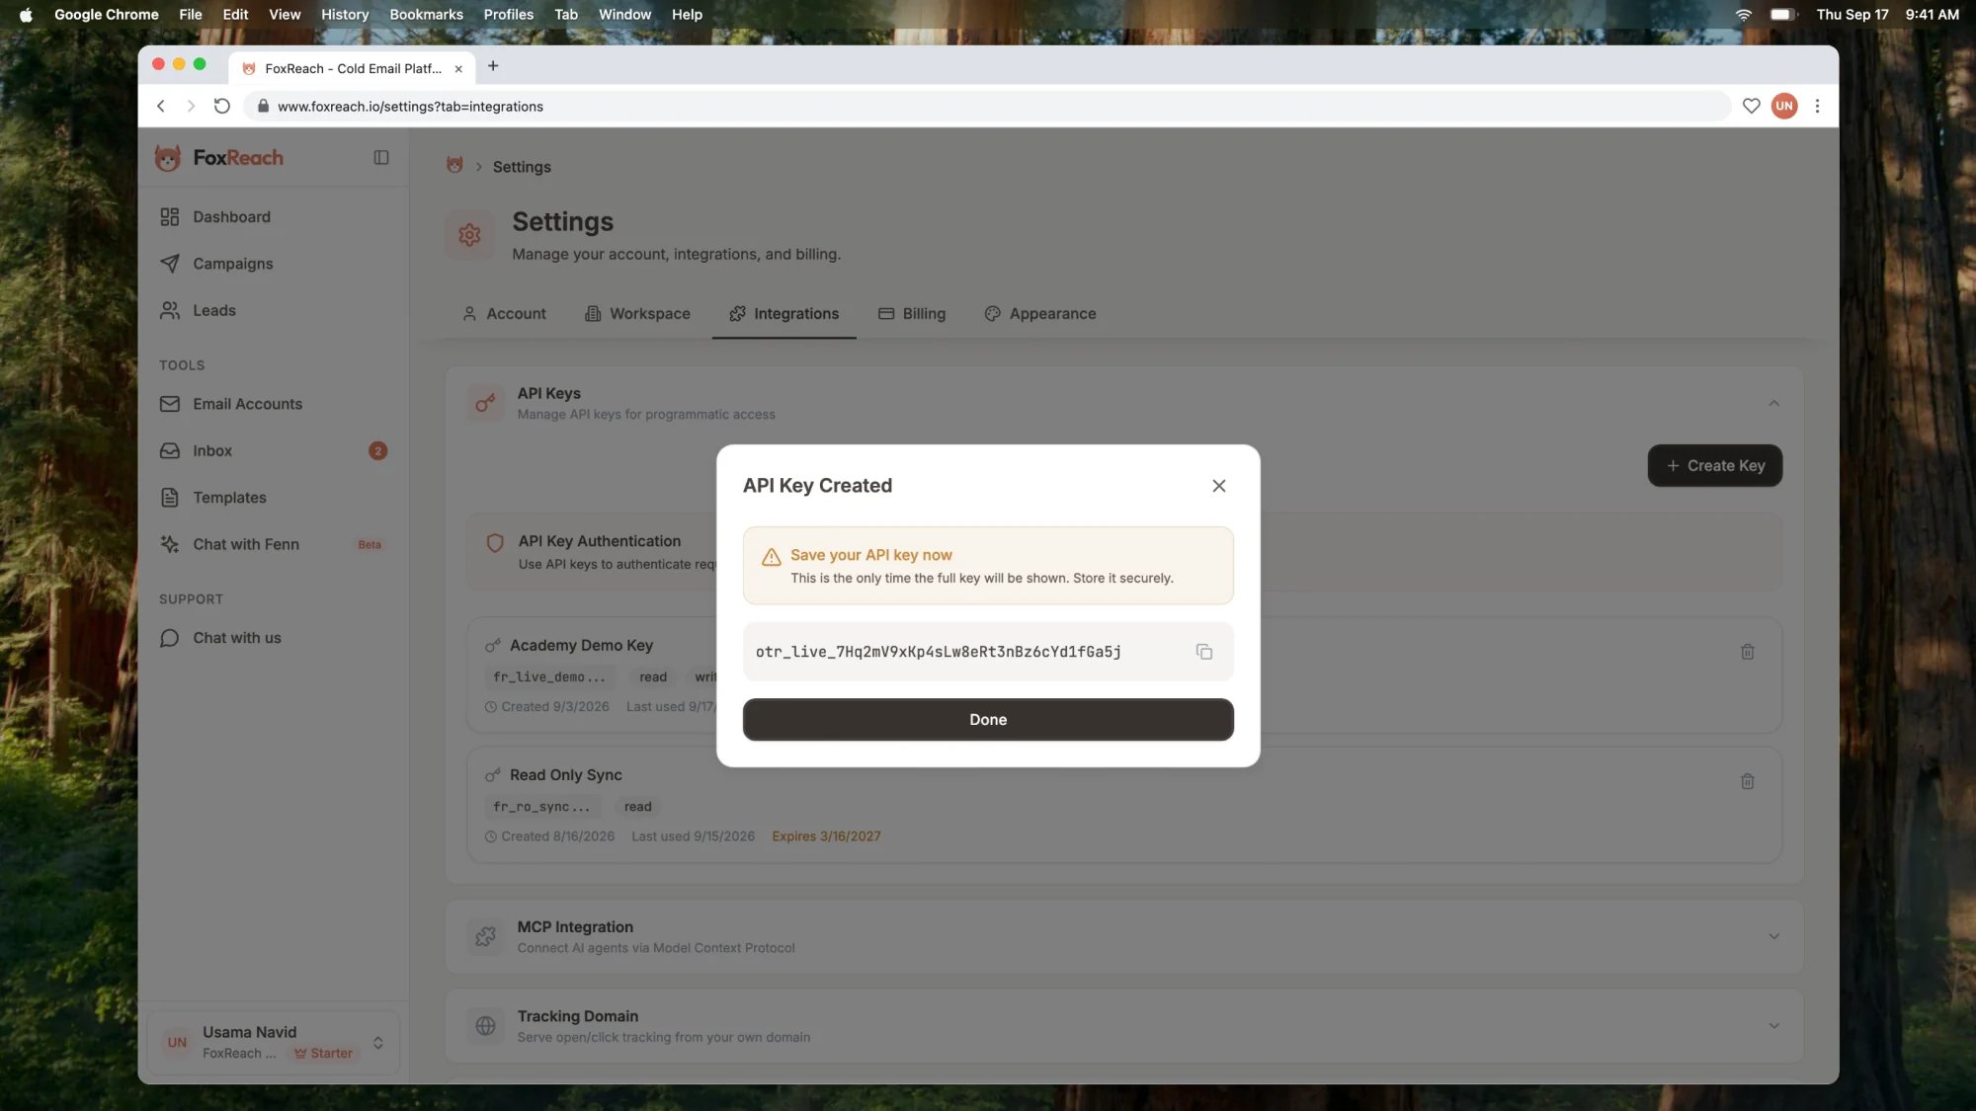The image size is (1976, 1111).
Task: Click the address bar URL
Action: [410, 107]
